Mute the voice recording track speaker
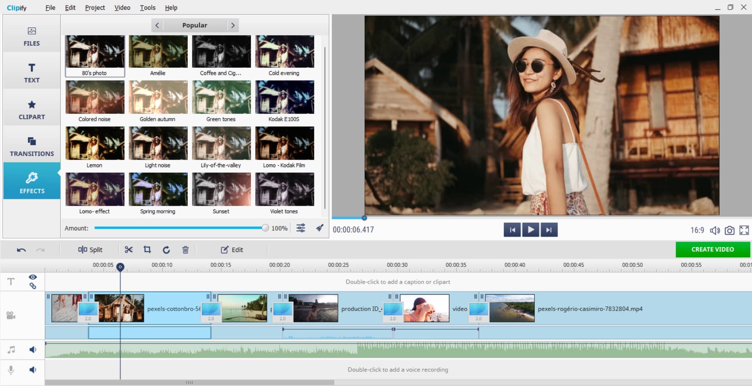This screenshot has height=386, width=752. [x=33, y=370]
